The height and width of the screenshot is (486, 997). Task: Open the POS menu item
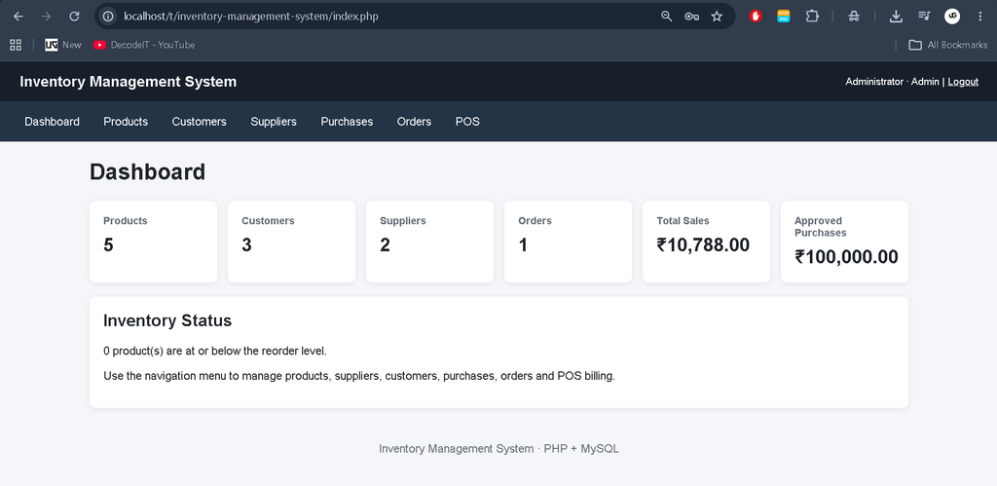point(467,122)
